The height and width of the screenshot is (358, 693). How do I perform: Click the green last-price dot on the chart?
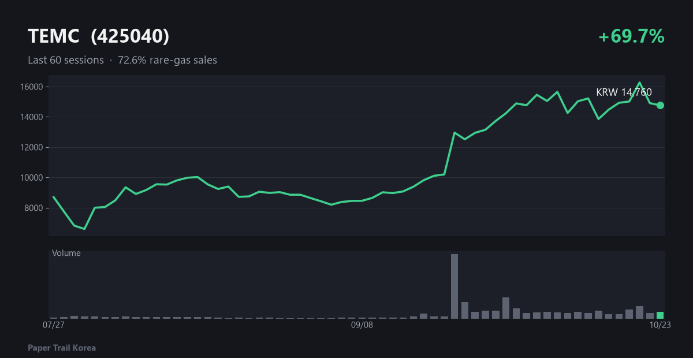pos(660,105)
